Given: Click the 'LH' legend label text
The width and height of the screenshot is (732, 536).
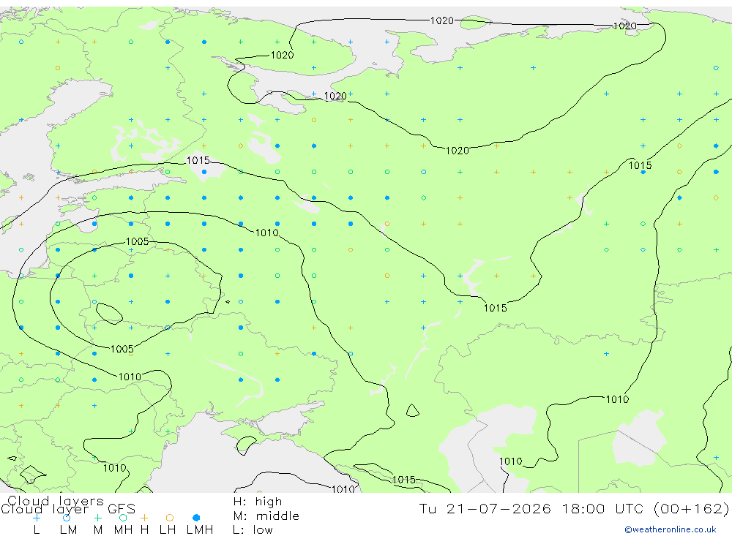Looking at the screenshot, I should 168,530.
